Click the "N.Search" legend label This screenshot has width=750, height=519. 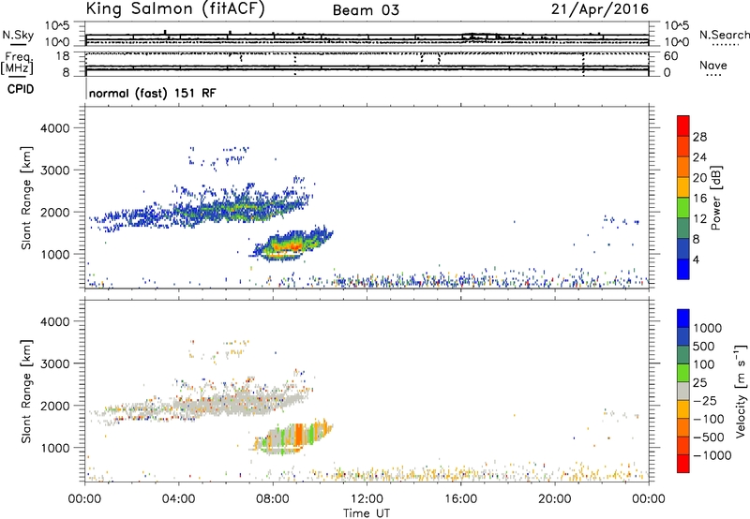tap(724, 35)
